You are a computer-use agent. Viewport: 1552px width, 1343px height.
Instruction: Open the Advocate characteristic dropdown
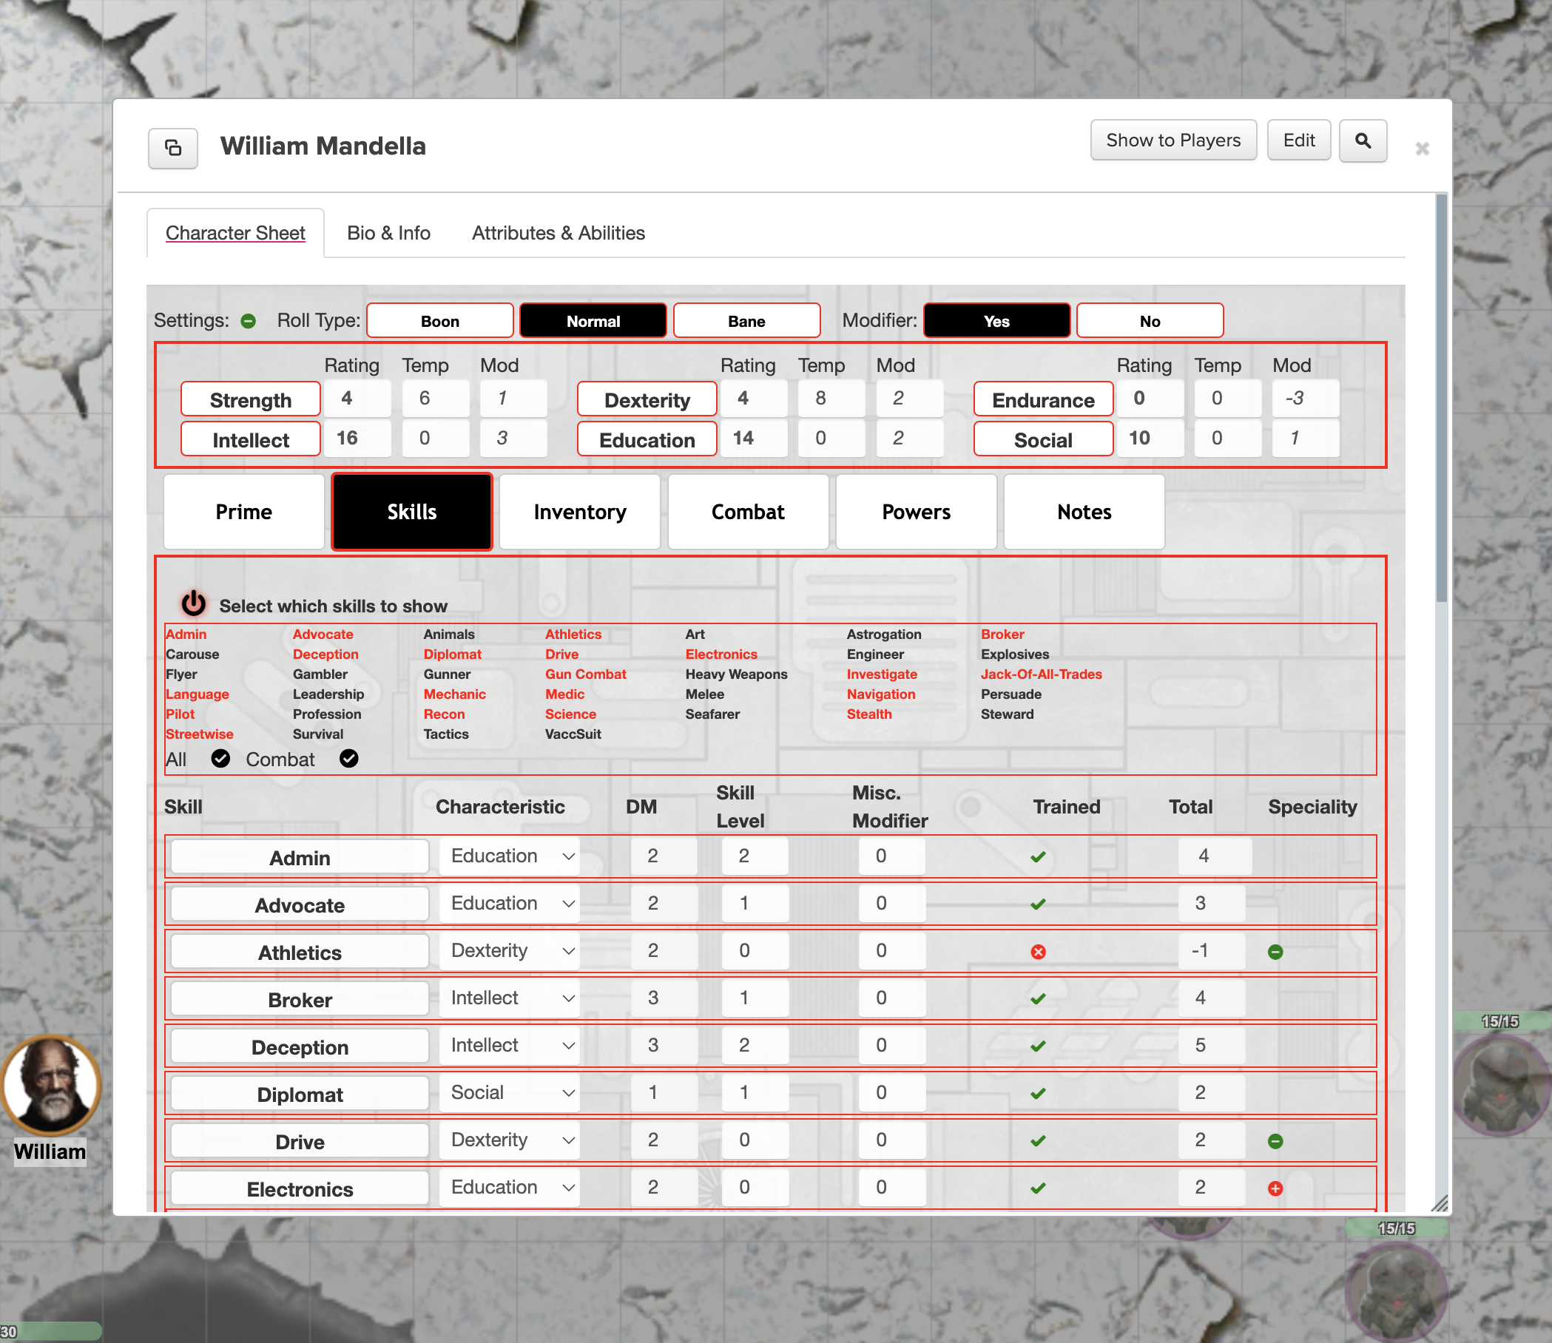point(510,903)
